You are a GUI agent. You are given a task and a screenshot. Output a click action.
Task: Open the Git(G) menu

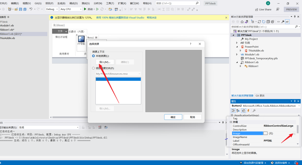38,3
